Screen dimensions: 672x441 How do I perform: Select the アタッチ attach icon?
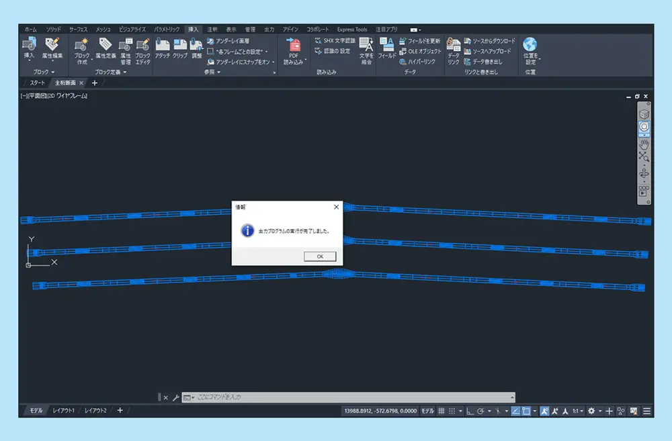(x=163, y=48)
